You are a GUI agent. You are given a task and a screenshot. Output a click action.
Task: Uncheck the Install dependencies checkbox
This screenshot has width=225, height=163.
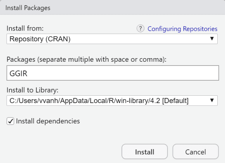pyautogui.click(x=10, y=121)
